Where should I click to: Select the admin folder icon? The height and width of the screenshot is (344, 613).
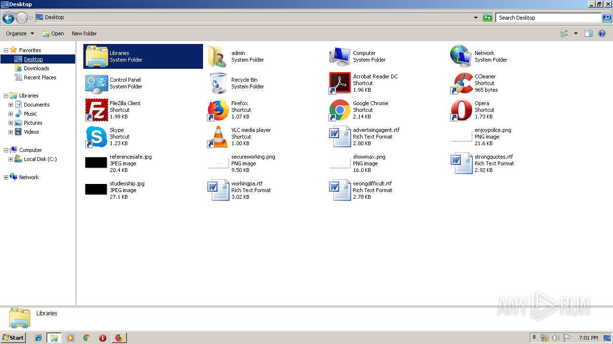(218, 56)
